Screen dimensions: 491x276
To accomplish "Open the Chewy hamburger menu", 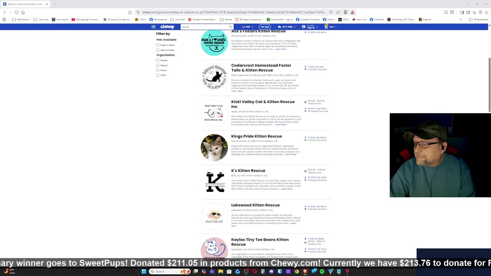I will pos(153,27).
